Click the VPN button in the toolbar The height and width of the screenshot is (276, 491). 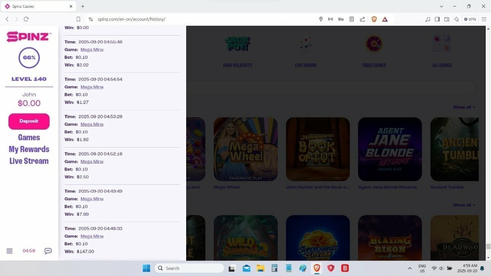470,19
